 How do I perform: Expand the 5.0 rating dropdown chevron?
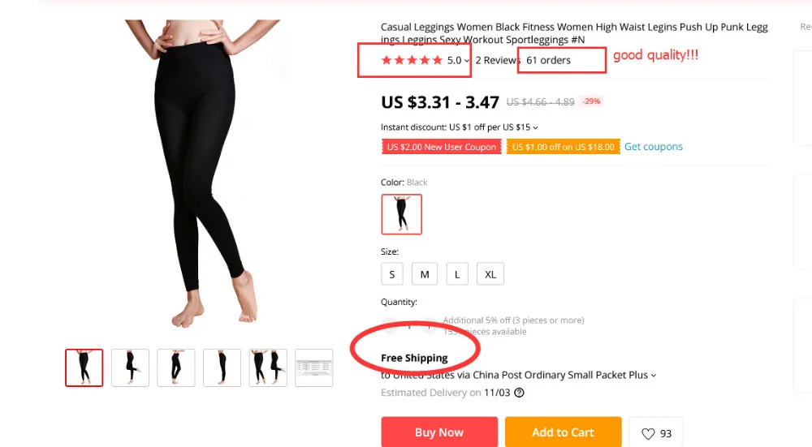click(467, 61)
